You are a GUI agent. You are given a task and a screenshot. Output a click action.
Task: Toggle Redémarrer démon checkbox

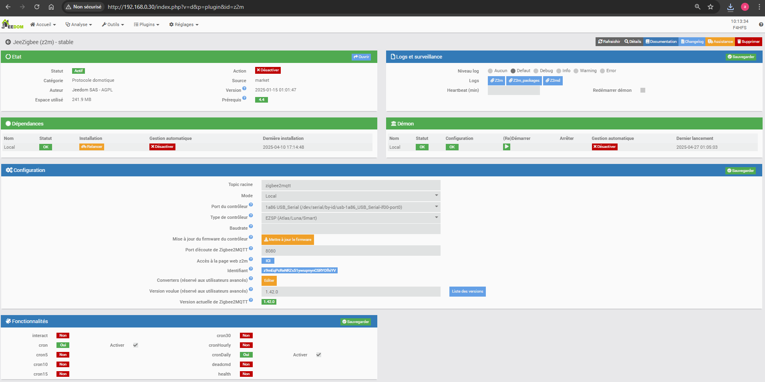(643, 90)
